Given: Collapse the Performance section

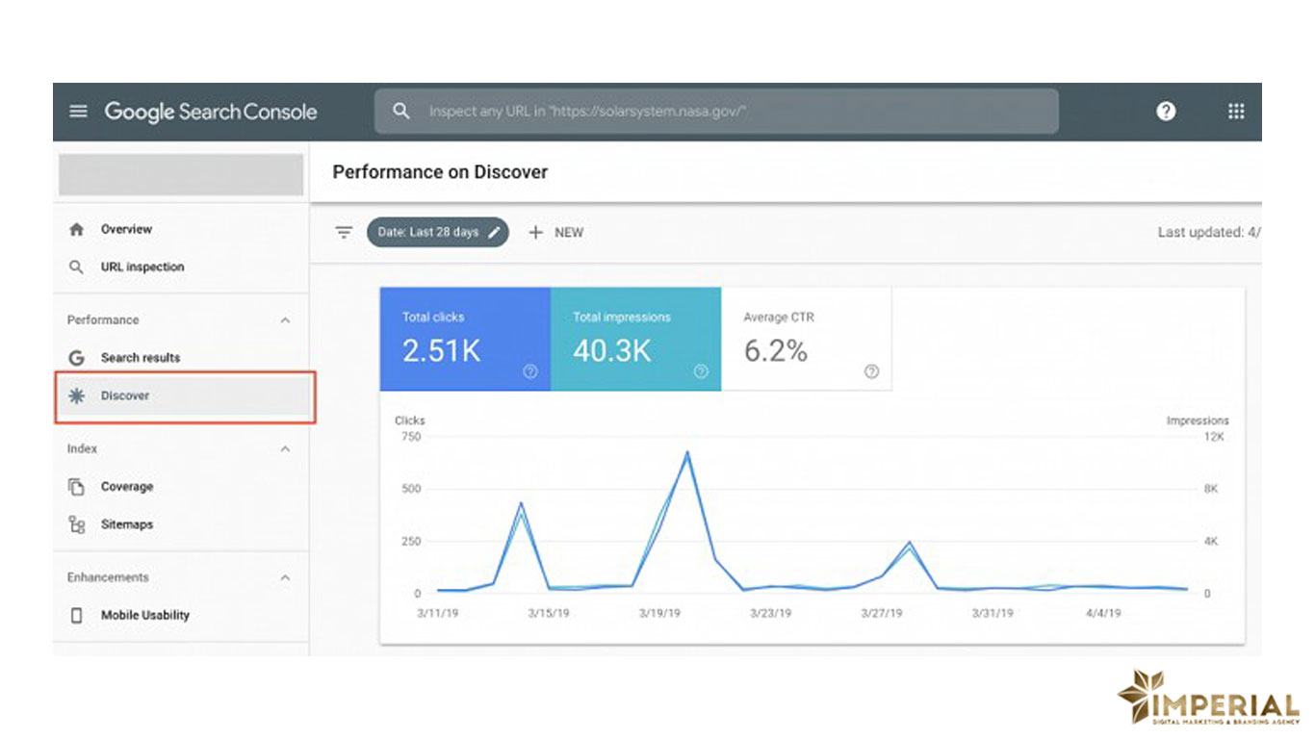Looking at the screenshot, I should point(285,320).
